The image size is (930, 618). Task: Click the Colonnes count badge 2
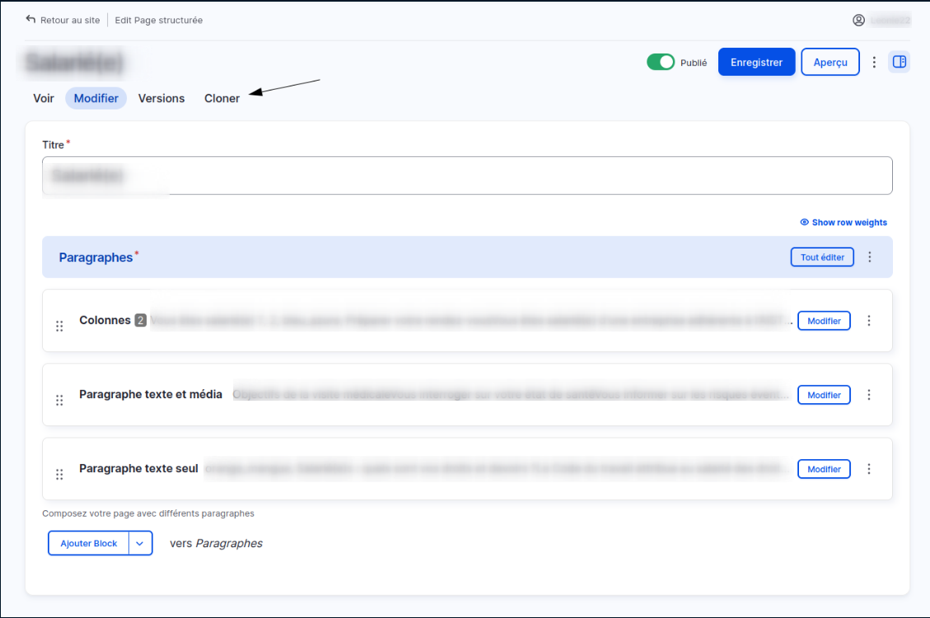coord(140,320)
